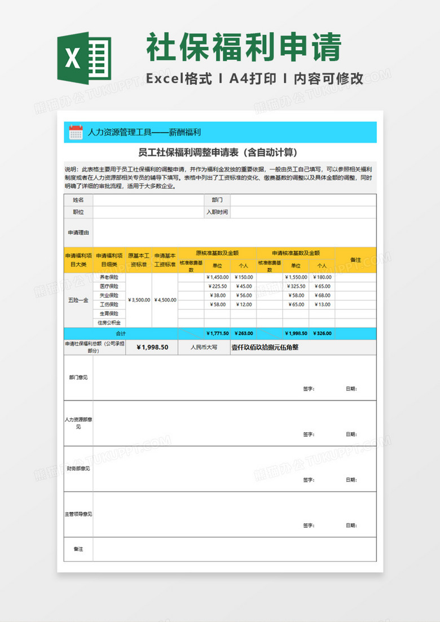
Task: Click the ¥326.00 personal total cell
Action: (322, 334)
